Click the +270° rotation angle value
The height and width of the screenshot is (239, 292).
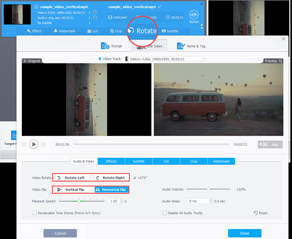click(142, 178)
